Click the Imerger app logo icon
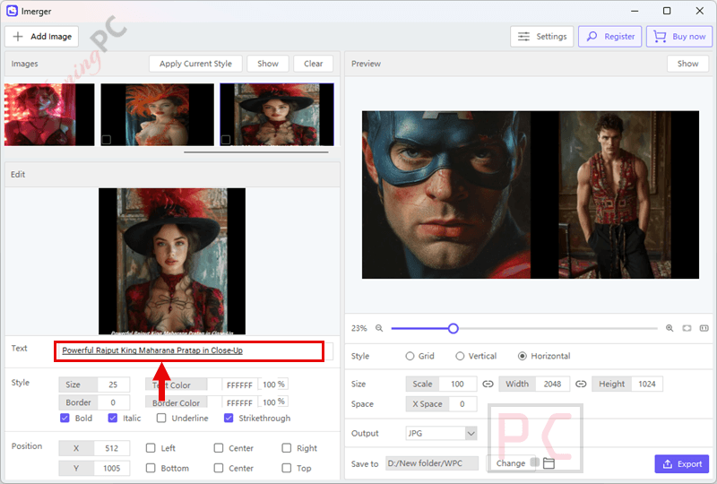 [12, 11]
